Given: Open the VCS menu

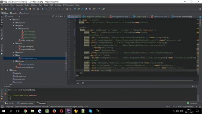Looking at the screenshot, I should pos(51,5).
